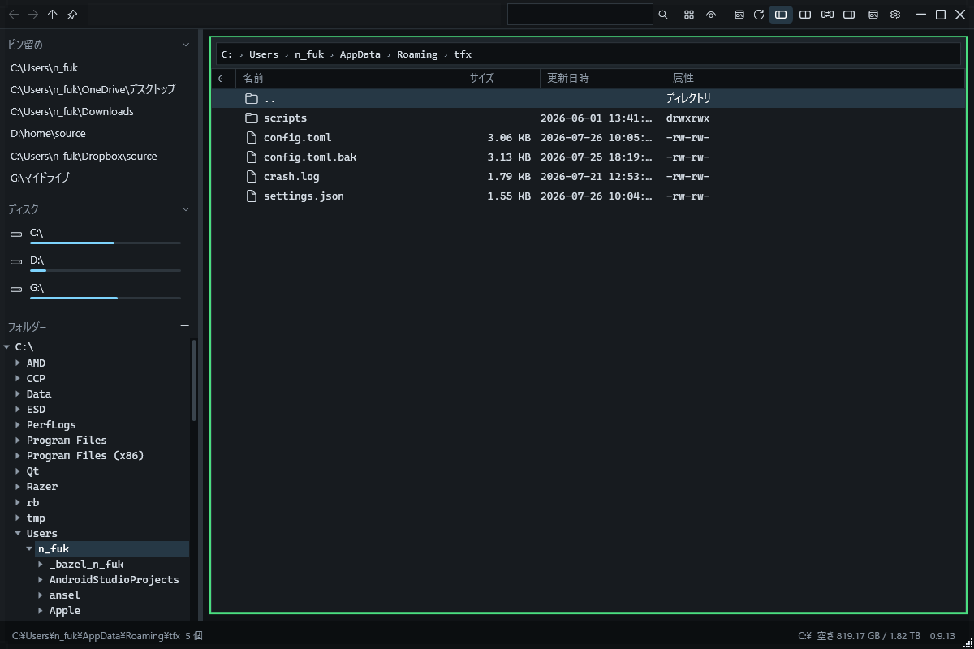Select config.toml.bak file
This screenshot has height=649, width=974.
pos(588,157)
